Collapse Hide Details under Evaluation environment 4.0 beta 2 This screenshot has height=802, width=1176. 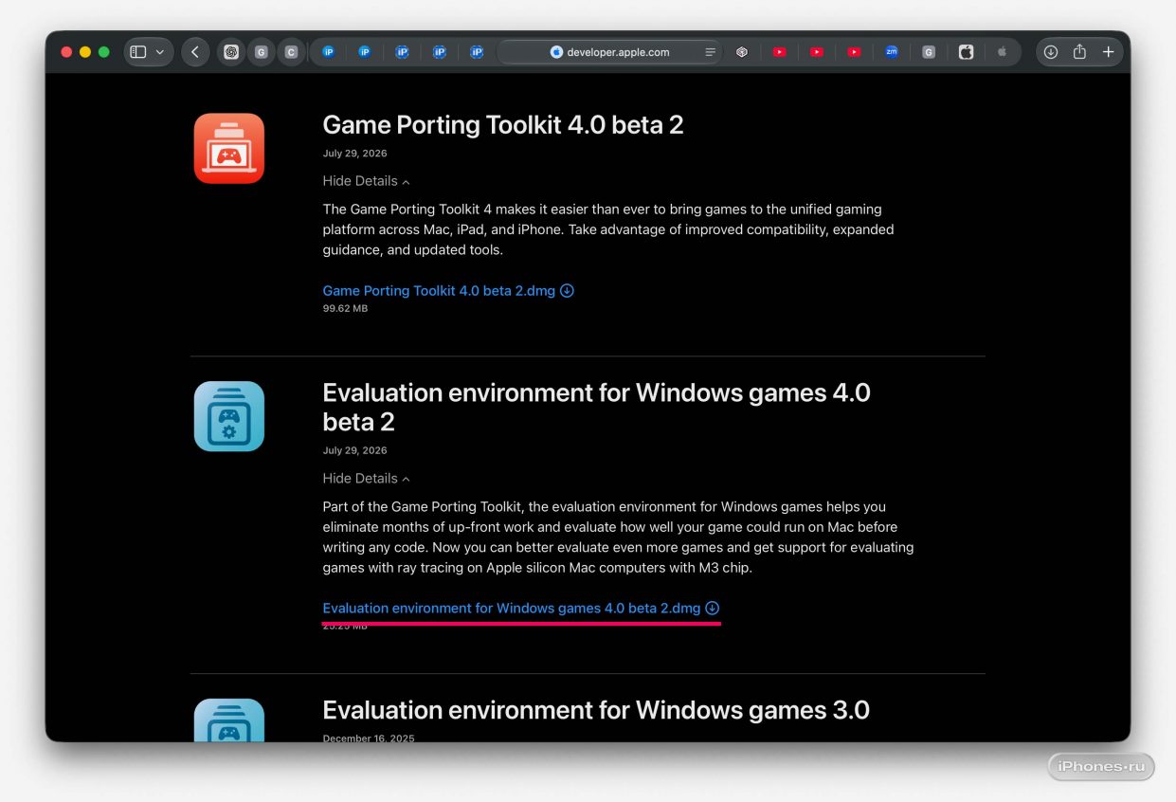pyautogui.click(x=366, y=479)
